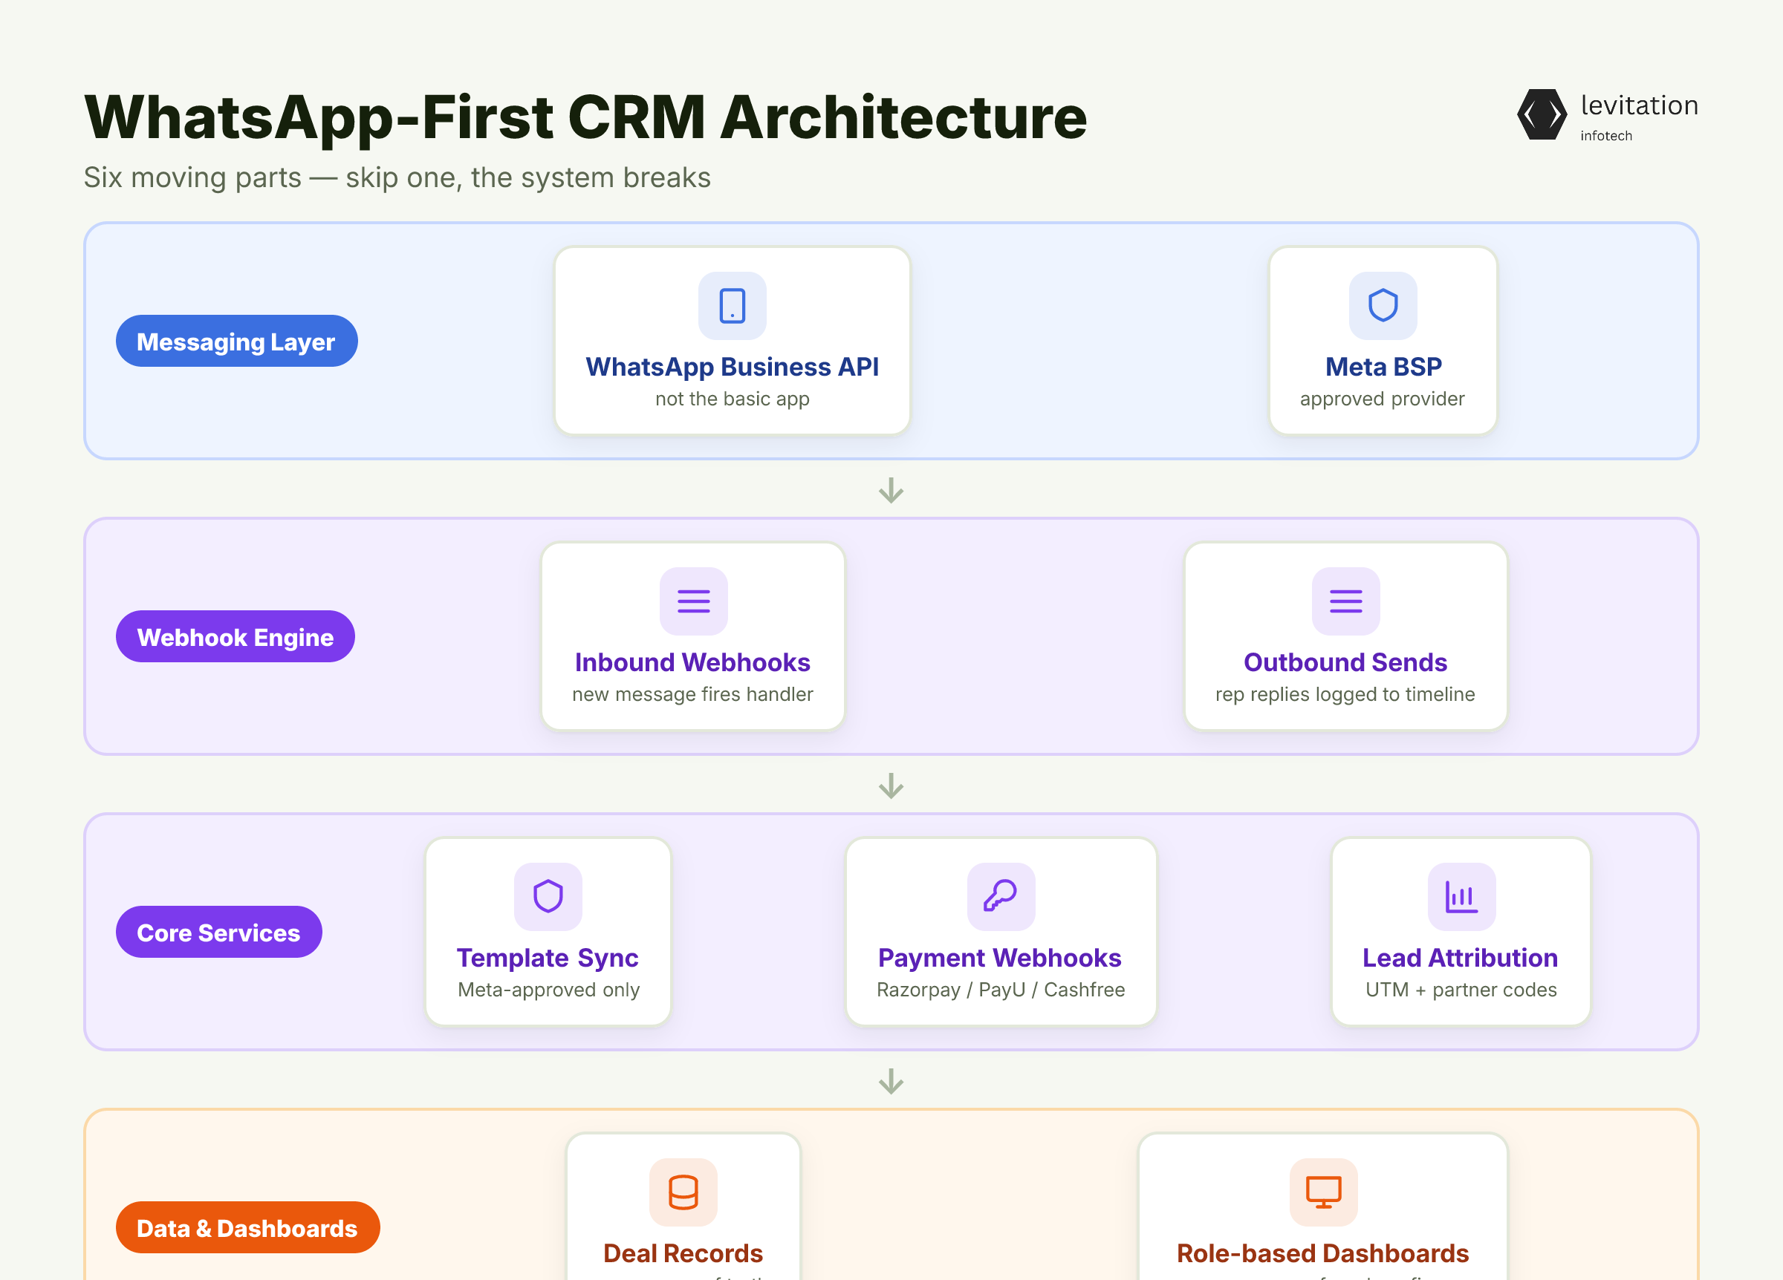This screenshot has width=1783, height=1280.
Task: Click the Template Sync title
Action: pos(548,958)
